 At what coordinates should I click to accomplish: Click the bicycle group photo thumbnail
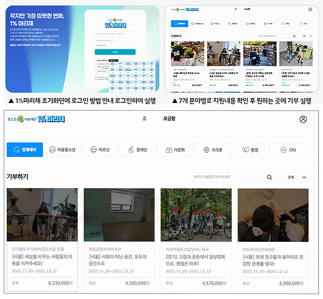pos(196,215)
